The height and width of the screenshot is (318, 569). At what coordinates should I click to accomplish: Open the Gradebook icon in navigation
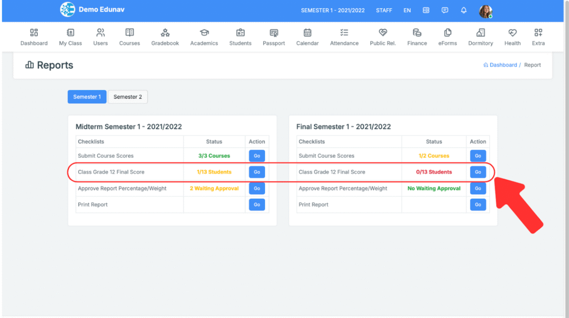165,33
